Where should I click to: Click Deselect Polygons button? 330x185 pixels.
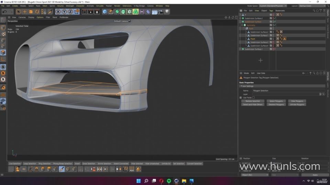(276, 104)
